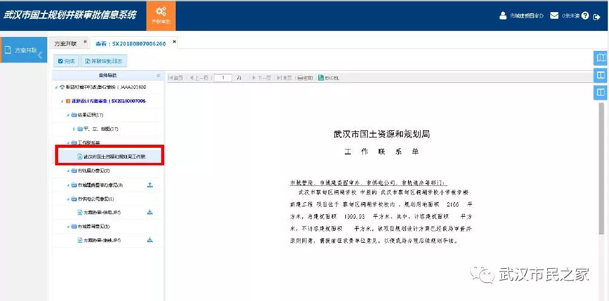The image size is (609, 301).
Task: Click the EXCEL export icon in report toolbar
Action: tap(321, 78)
